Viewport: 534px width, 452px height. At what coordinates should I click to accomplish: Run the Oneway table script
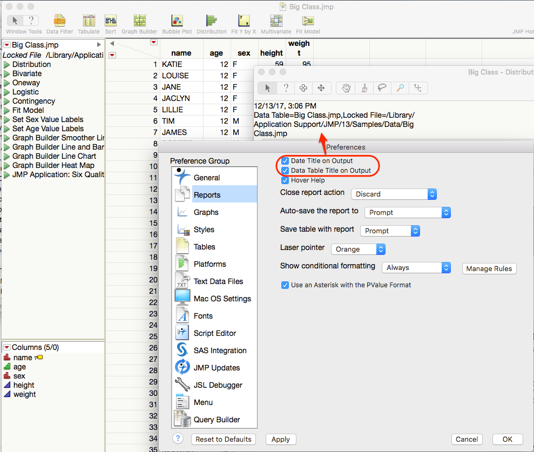coord(6,83)
